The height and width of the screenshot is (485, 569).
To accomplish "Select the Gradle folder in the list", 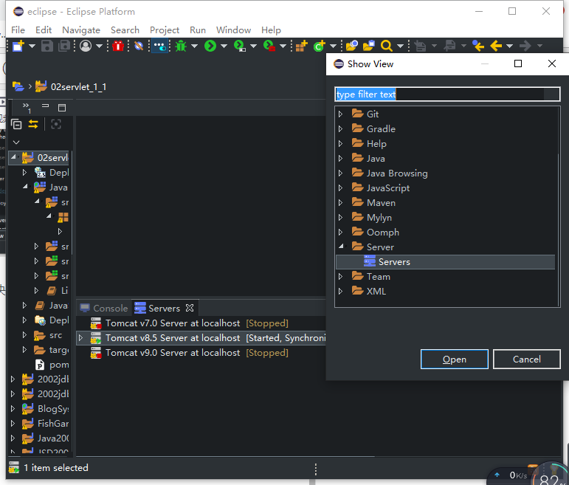I will click(381, 129).
